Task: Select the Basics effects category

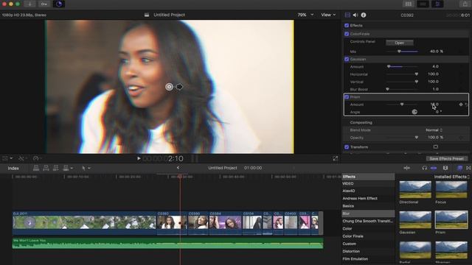Action: point(348,206)
